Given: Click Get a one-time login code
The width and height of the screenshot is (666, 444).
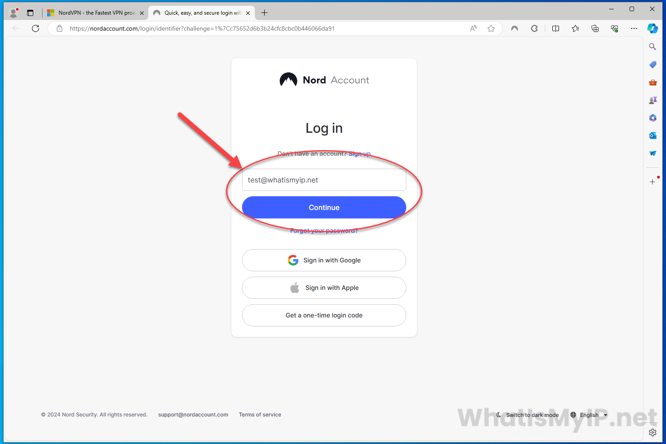Looking at the screenshot, I should click(x=324, y=315).
